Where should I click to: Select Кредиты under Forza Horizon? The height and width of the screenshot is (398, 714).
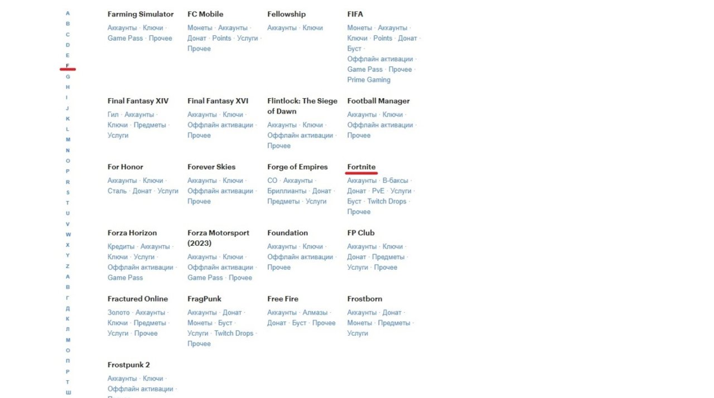[x=120, y=246]
